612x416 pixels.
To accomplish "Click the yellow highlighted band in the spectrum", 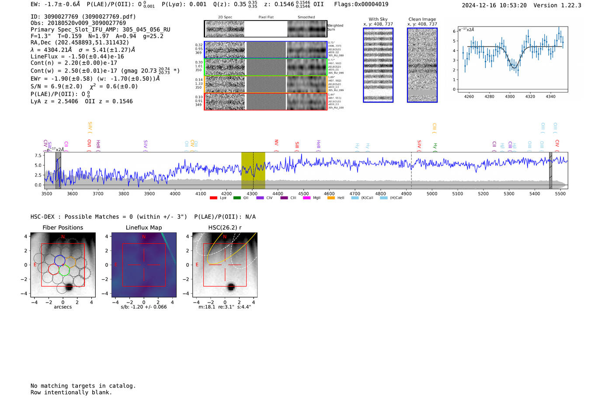I will pos(253,170).
